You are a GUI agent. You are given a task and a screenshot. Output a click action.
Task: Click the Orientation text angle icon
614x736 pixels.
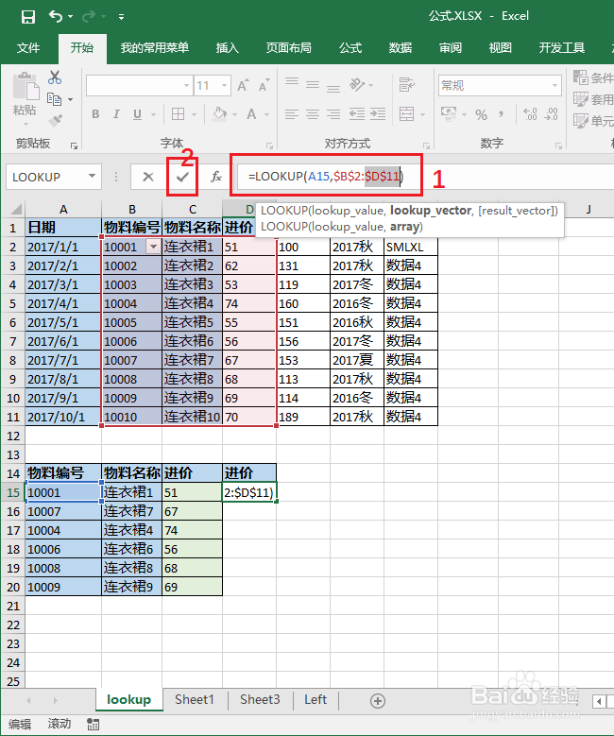[x=357, y=85]
